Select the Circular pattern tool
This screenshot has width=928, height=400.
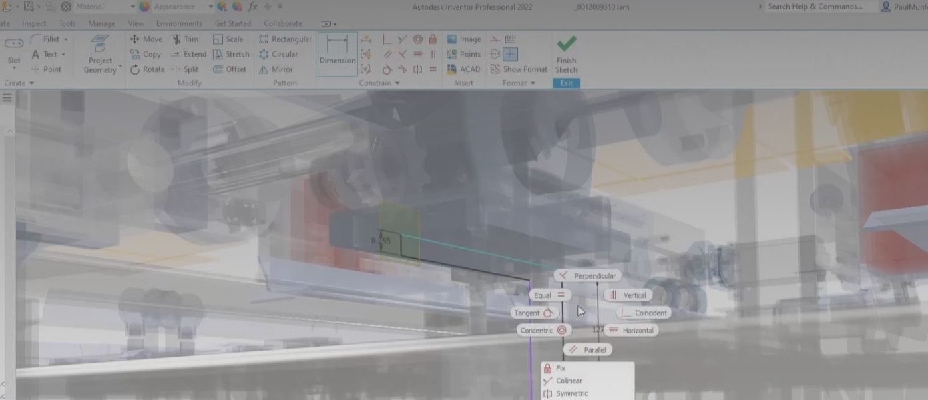[281, 54]
